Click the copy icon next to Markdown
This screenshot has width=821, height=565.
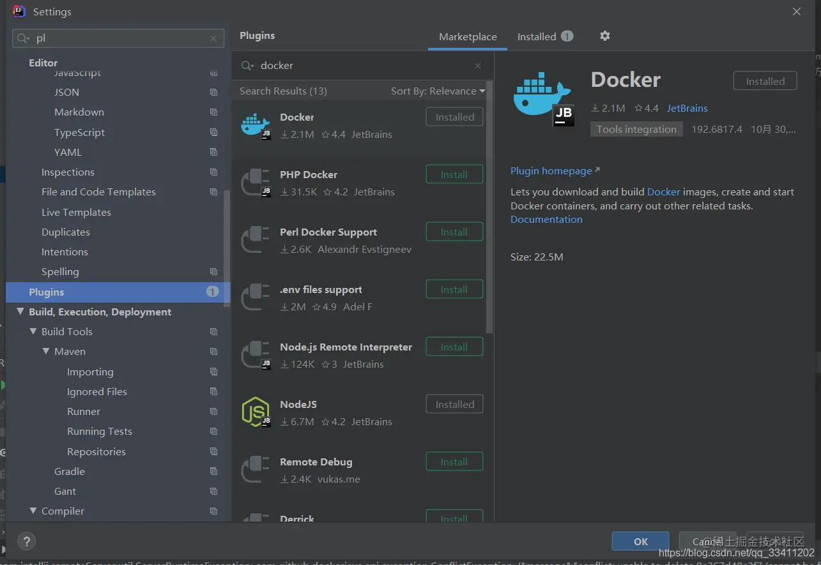click(213, 112)
